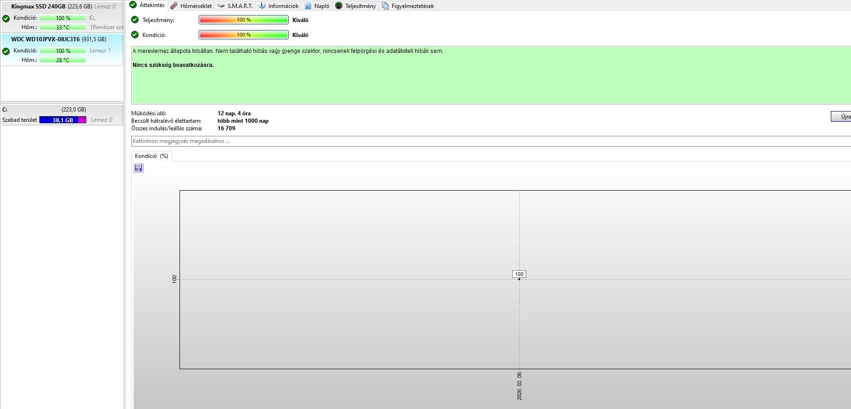Click the pages icon on Figyelmeztetések tab

click(x=385, y=6)
